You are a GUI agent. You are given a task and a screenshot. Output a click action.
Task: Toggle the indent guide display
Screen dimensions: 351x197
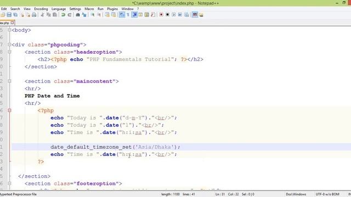click(x=134, y=15)
